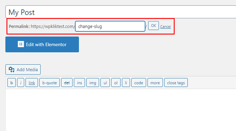Click the Elementor logo icon
The width and height of the screenshot is (236, 131).
pyautogui.click(x=21, y=44)
